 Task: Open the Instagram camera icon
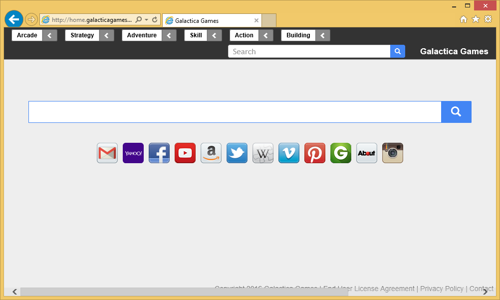point(393,153)
